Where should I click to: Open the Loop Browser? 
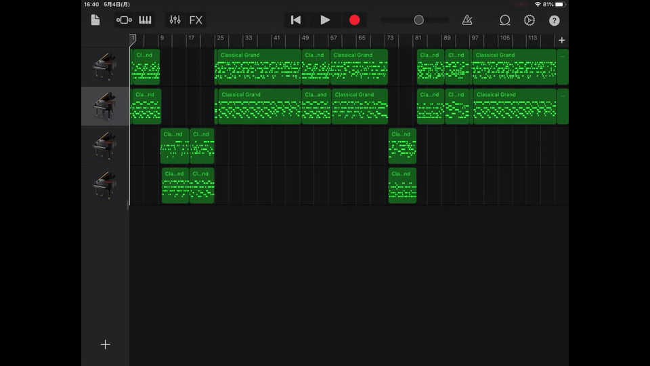point(504,20)
